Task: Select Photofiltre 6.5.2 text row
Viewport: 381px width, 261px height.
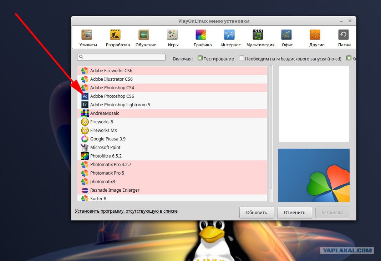Action: (x=172, y=156)
